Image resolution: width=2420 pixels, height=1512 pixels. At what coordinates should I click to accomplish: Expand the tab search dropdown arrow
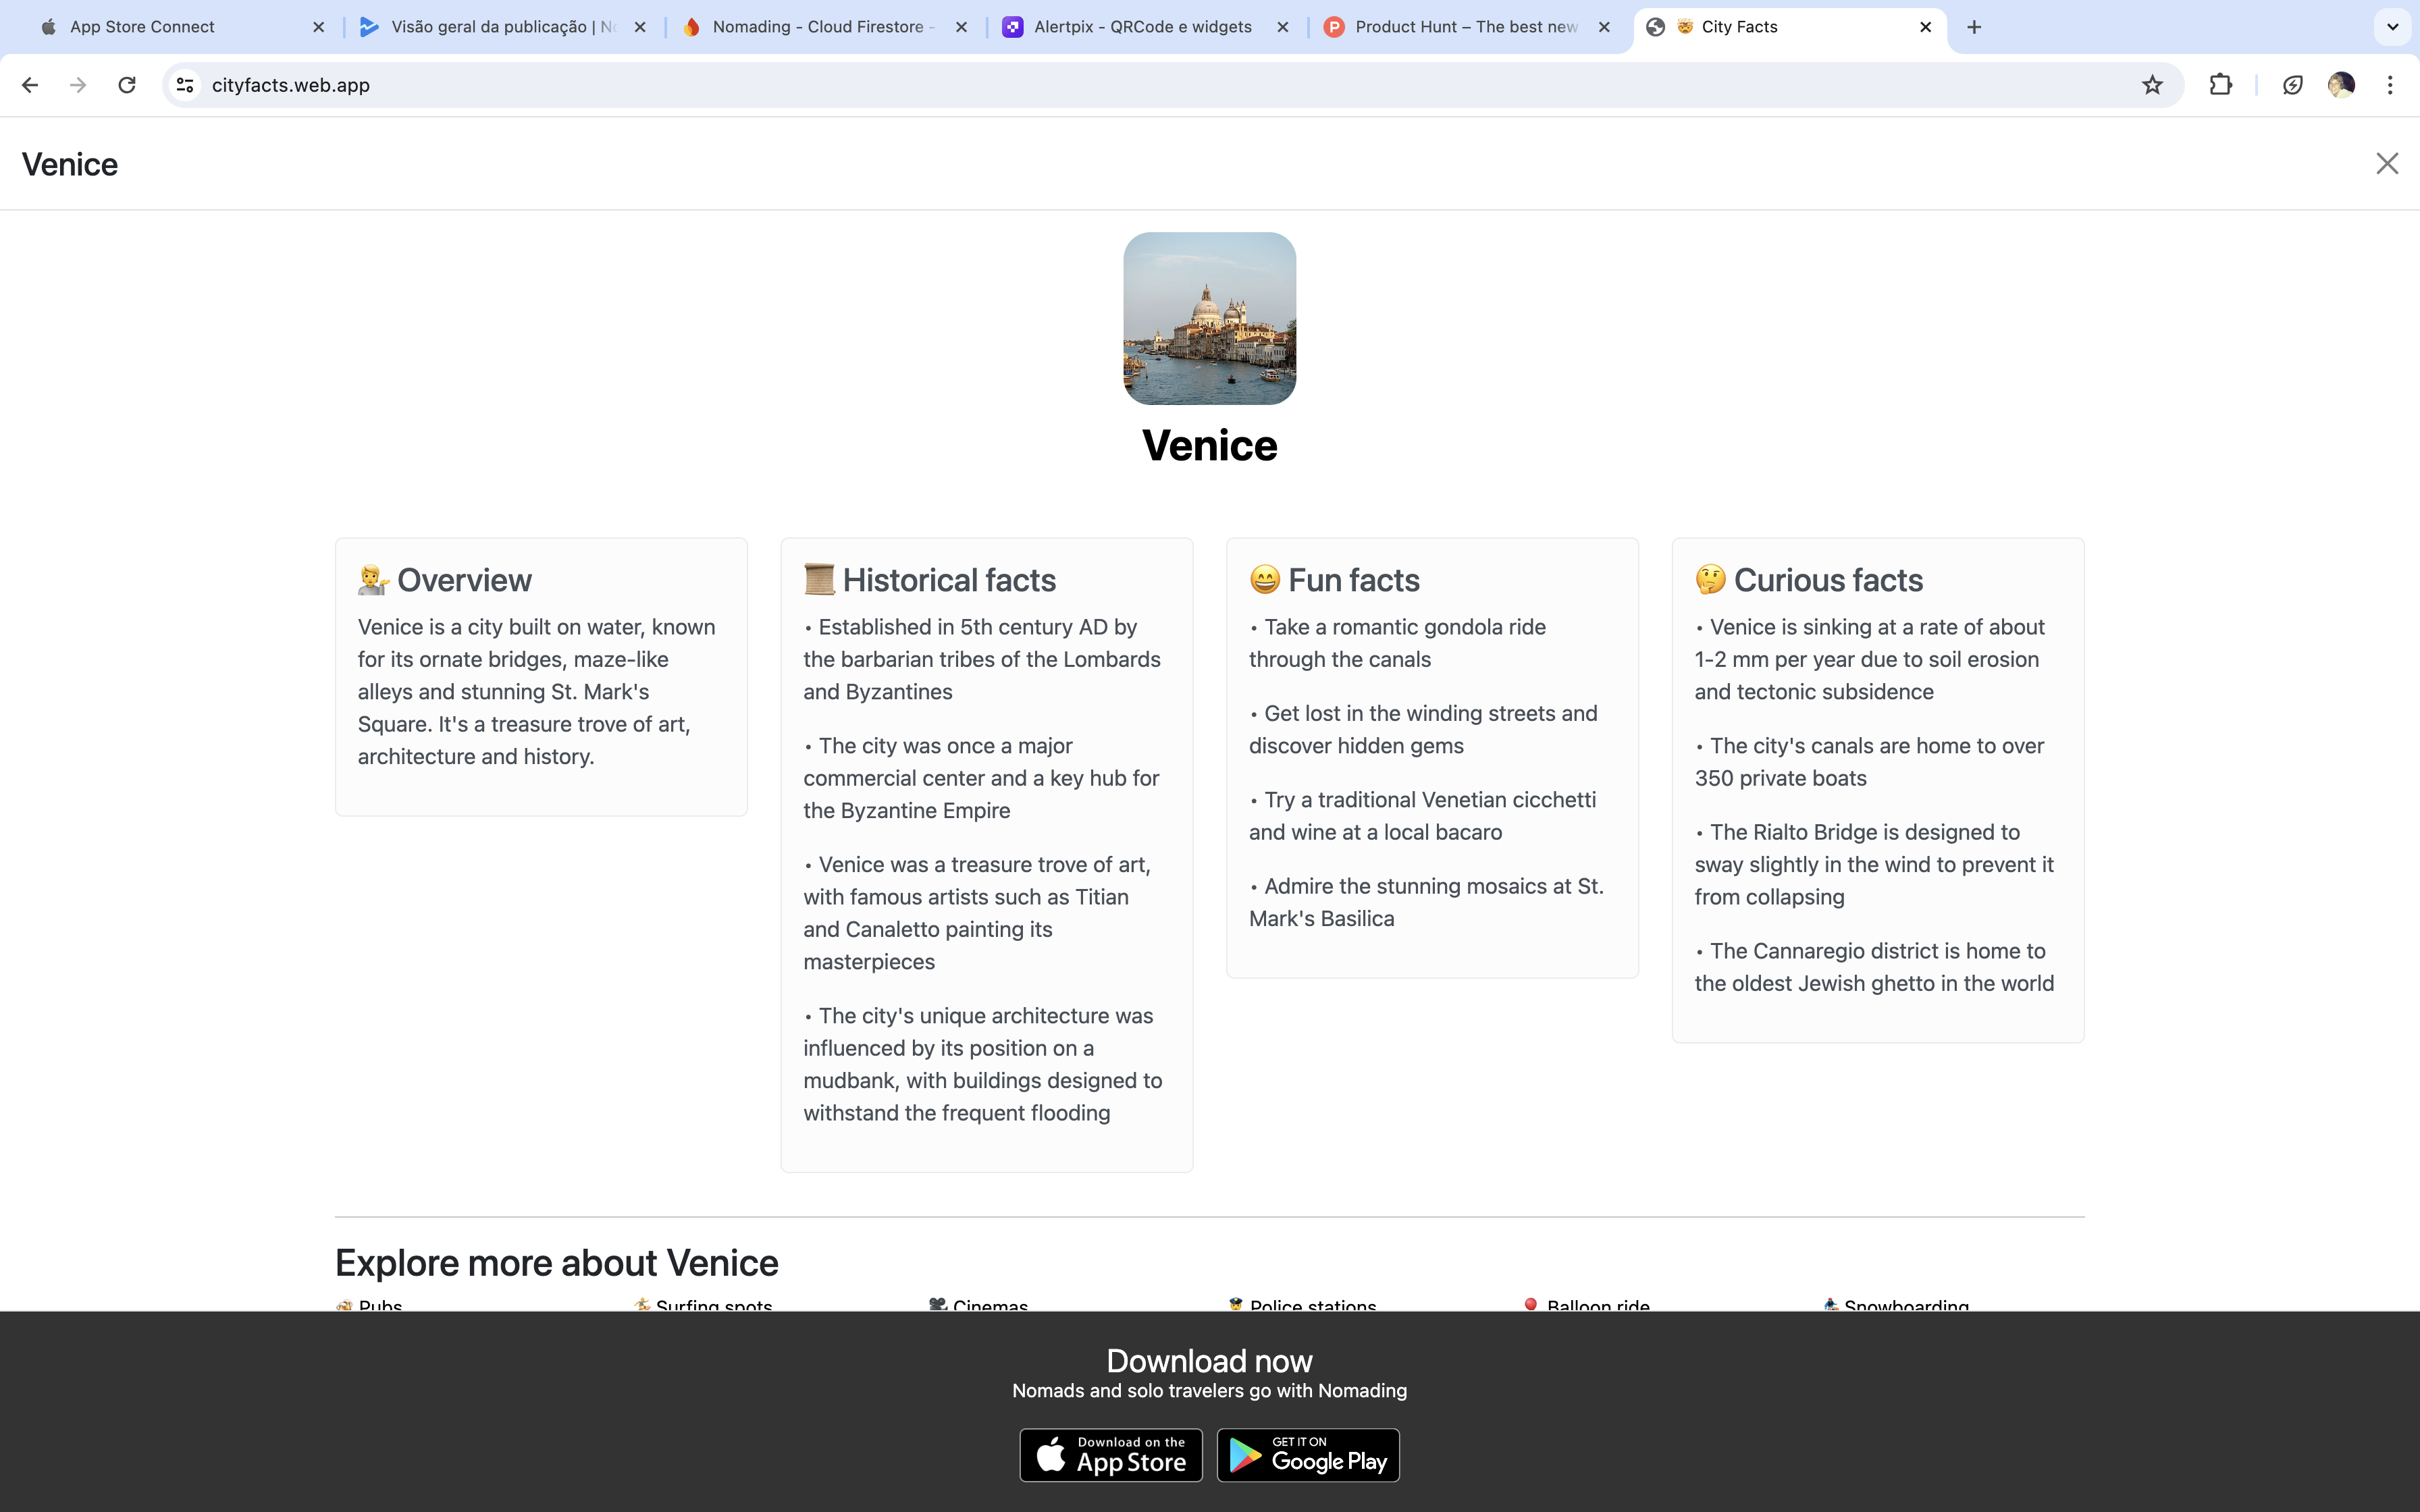(x=2392, y=27)
